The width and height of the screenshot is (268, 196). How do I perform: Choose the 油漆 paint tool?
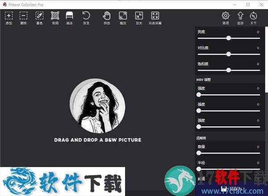[69, 18]
